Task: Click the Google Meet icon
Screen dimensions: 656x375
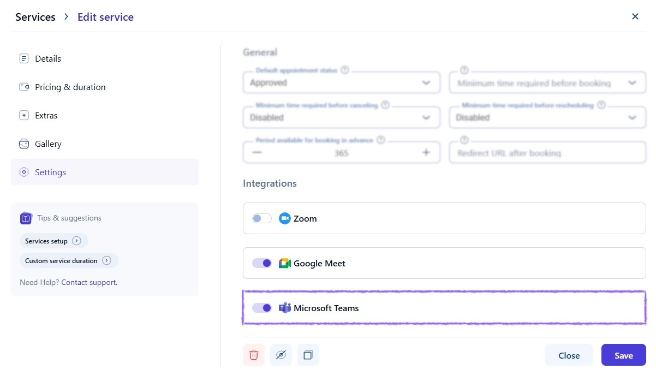Action: point(284,263)
